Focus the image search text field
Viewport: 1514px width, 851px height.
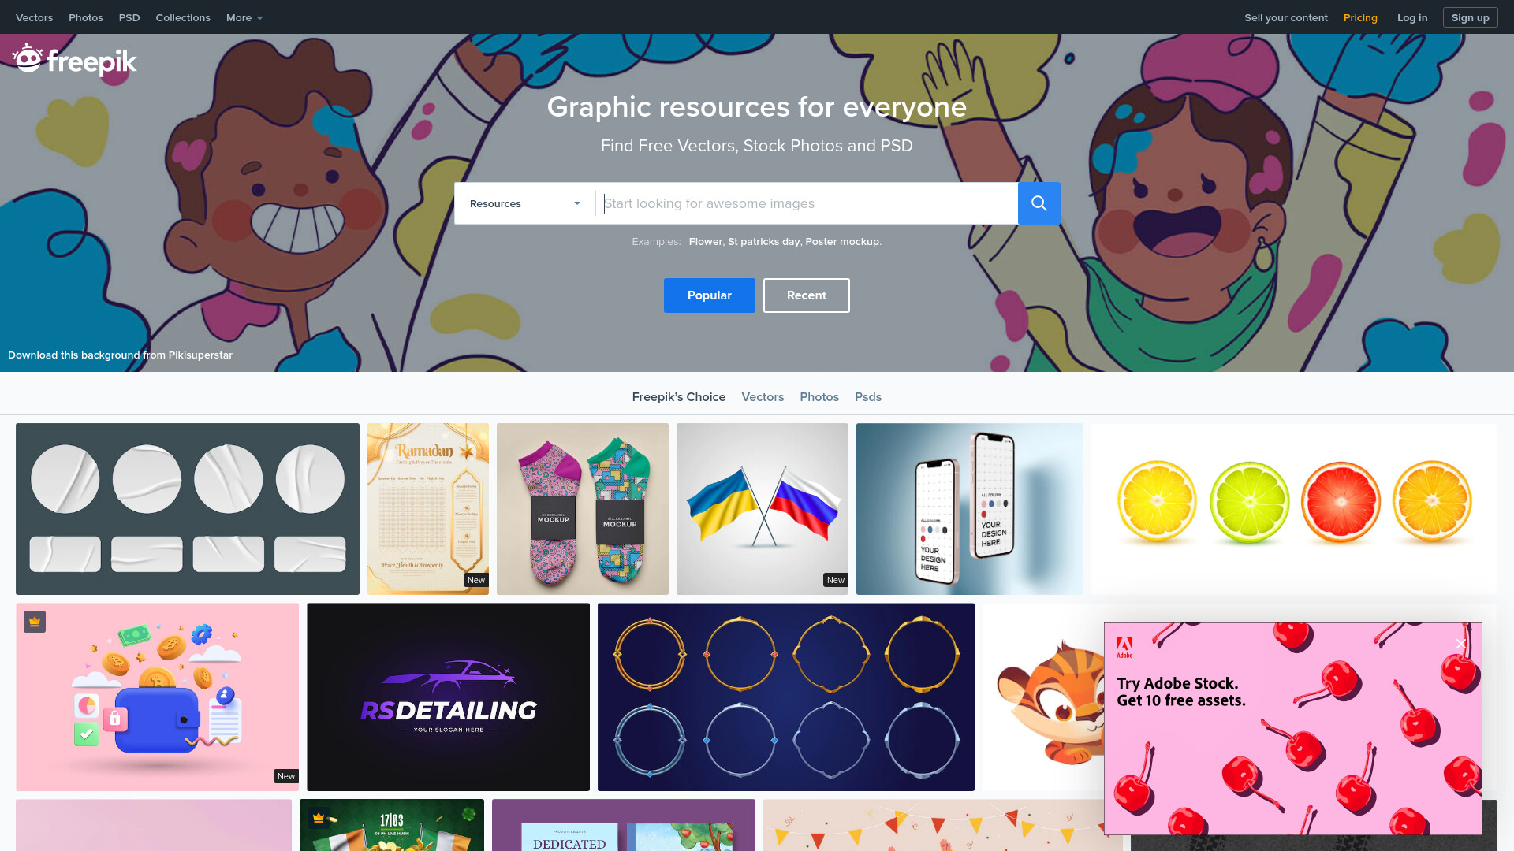click(807, 203)
